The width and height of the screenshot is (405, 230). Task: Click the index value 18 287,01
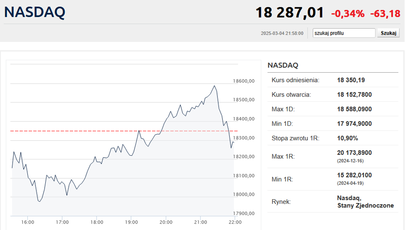click(290, 13)
